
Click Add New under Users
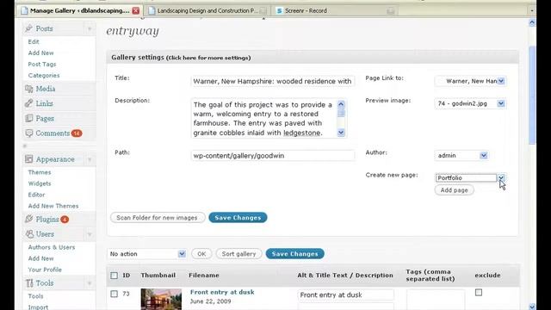(40, 258)
